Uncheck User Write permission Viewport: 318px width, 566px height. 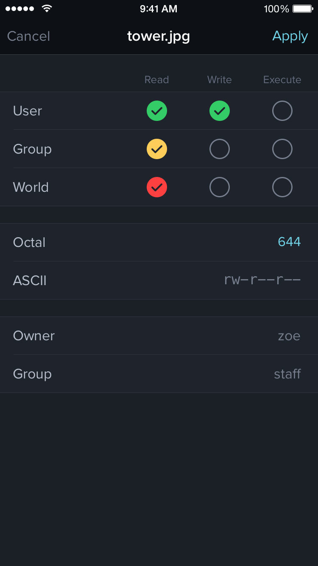point(220,111)
